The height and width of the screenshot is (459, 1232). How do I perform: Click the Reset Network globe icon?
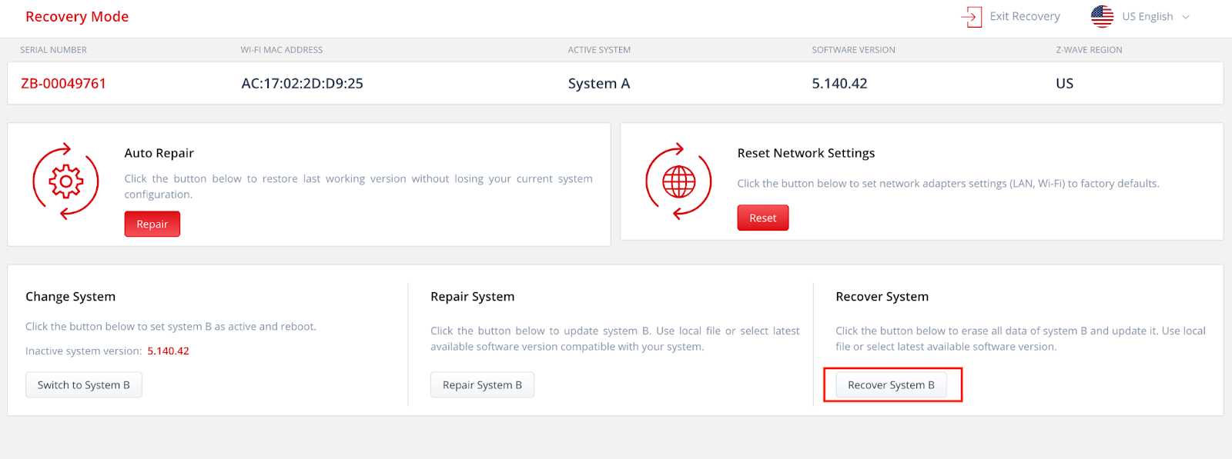tap(678, 182)
